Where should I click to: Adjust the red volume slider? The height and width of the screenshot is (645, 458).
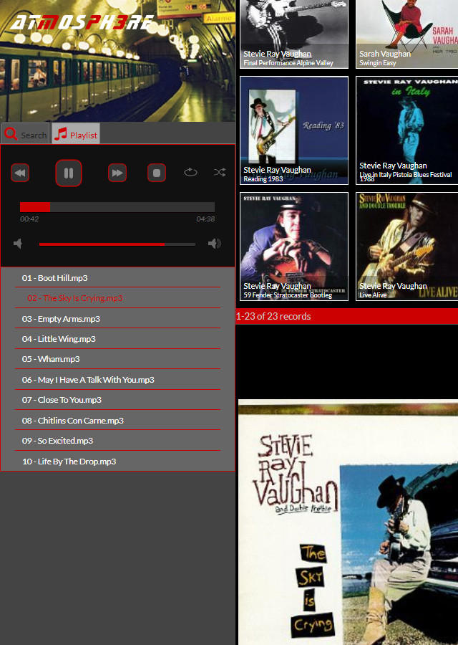(117, 244)
